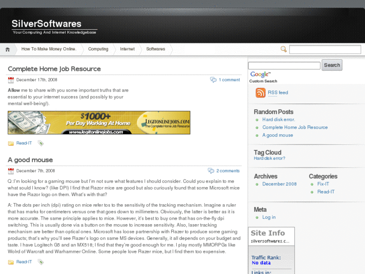This screenshot has height=274, width=365.
Task: Click the Hard disk error? tag
Action: (269, 158)
